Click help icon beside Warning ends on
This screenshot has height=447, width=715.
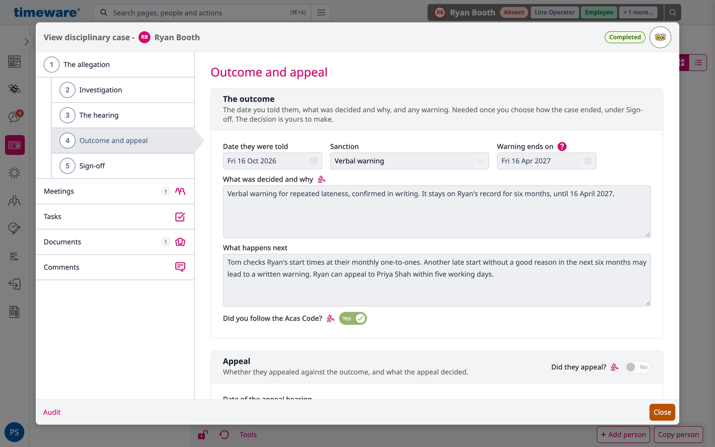click(x=562, y=147)
